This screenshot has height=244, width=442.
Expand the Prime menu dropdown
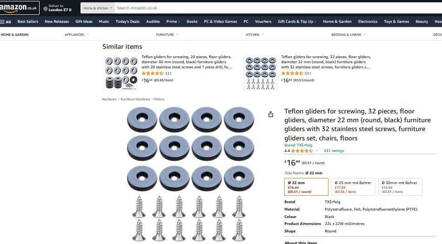[173, 22]
